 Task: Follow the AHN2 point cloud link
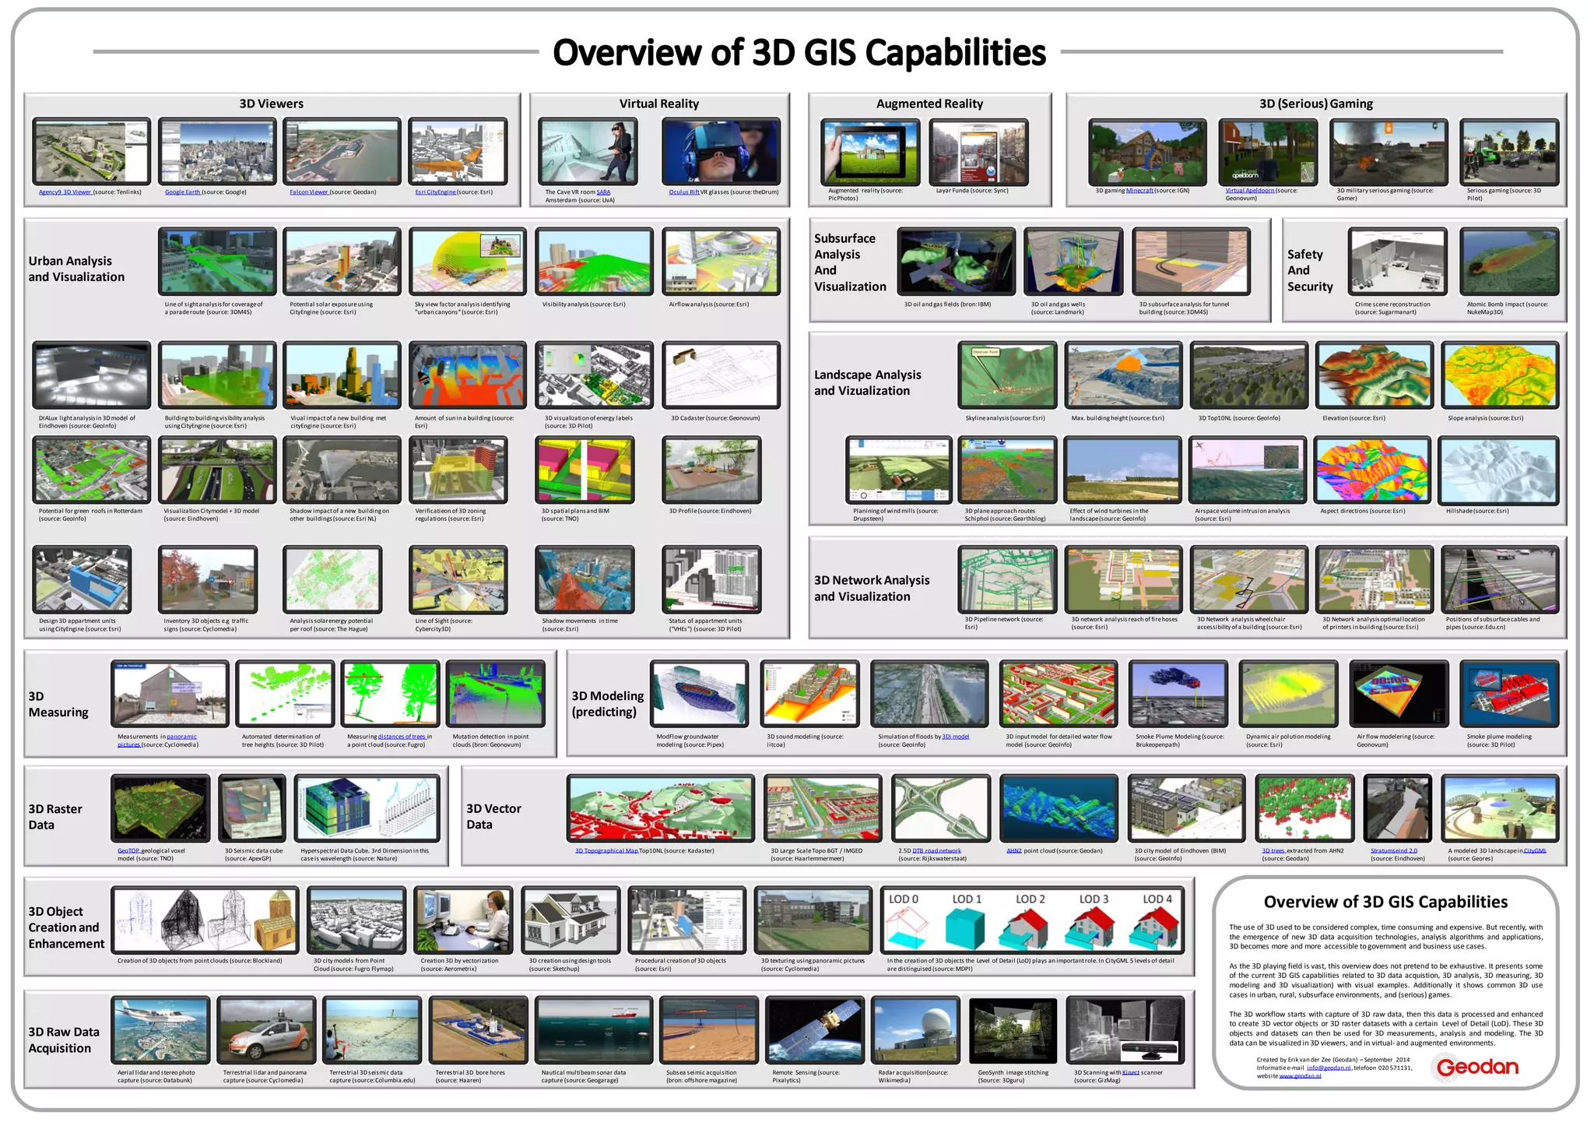1014,851
